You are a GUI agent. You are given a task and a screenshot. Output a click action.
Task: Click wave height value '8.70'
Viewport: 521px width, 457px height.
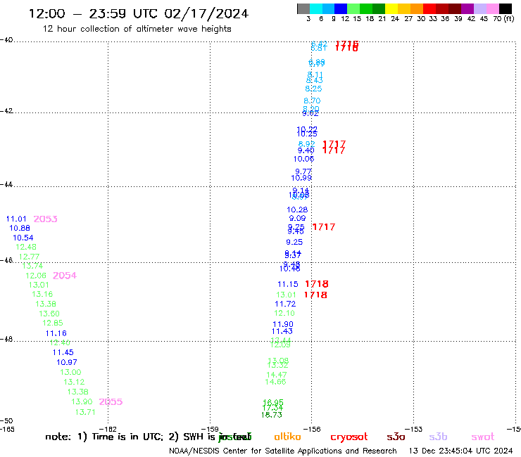312,101
